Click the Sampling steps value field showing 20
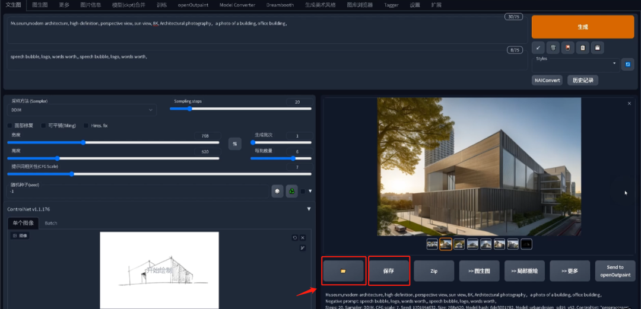Screen dimensions: 641x309 click(x=300, y=102)
